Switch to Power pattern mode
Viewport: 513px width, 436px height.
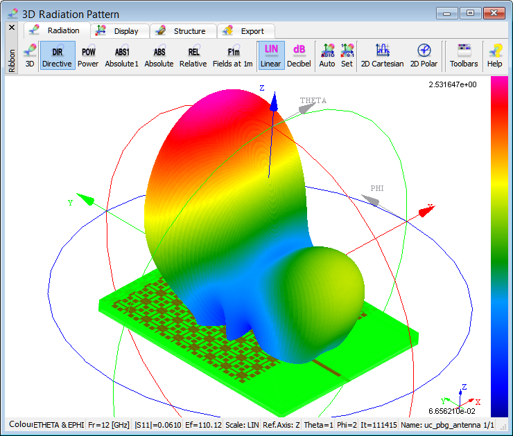pos(88,55)
